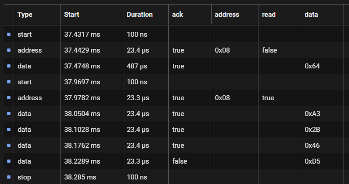349x184 pixels.
Task: Click the blue marker beside the 0x2B data row
Action: click(x=8, y=130)
